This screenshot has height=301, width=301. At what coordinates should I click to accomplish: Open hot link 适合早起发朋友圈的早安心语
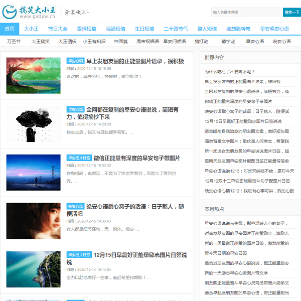tap(247, 293)
